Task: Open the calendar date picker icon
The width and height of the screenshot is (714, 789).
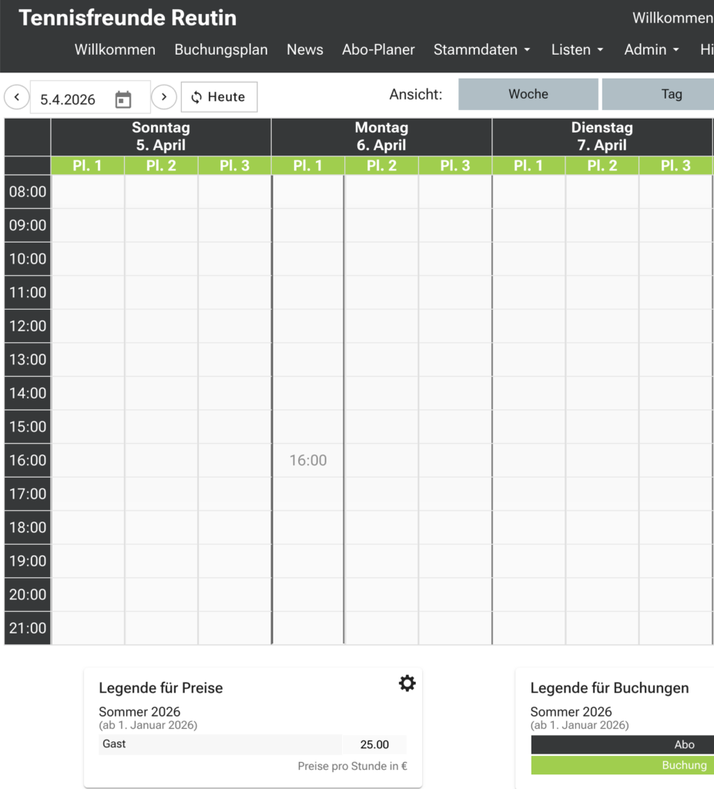Action: tap(123, 99)
